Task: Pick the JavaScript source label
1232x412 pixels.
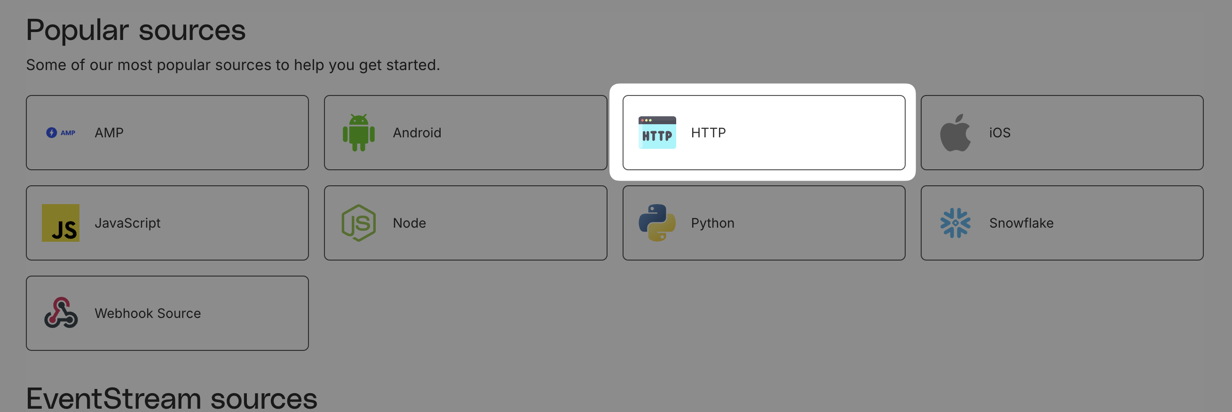Action: 128,223
